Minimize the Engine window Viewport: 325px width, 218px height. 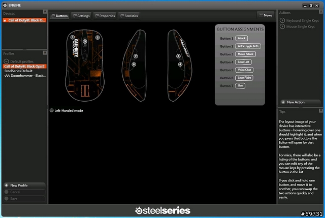[x=305, y=6]
